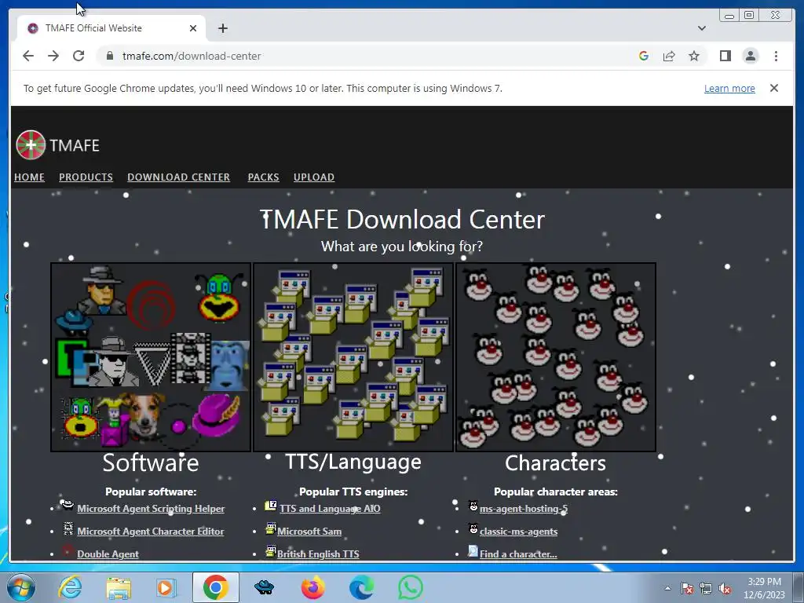Open UPLOAD in site navigation

(x=314, y=177)
